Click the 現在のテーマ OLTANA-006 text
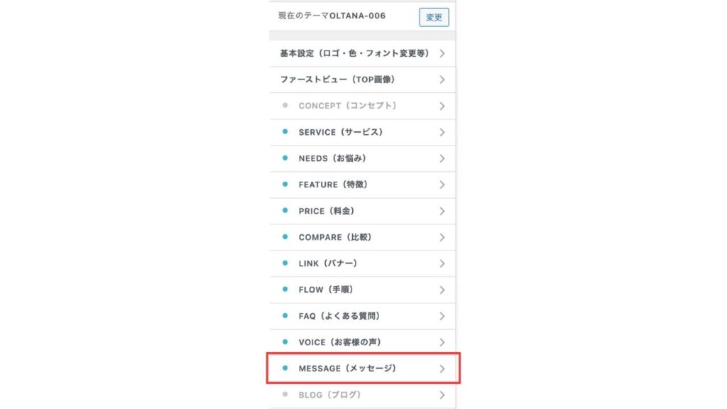The height and width of the screenshot is (409, 727). click(x=332, y=16)
